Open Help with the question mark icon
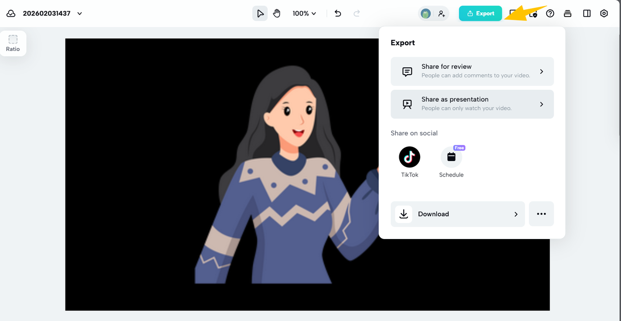Viewport: 621px width, 321px height. [x=550, y=13]
